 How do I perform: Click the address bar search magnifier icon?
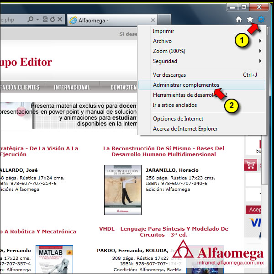pyautogui.click(x=31, y=19)
